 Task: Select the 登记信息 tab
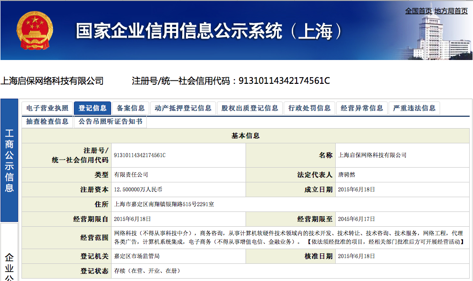[93, 108]
